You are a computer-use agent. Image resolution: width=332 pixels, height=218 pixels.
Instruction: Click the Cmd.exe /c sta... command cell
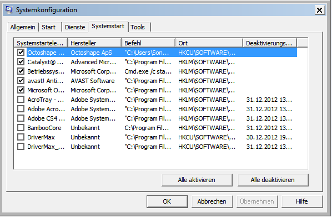[148, 71]
